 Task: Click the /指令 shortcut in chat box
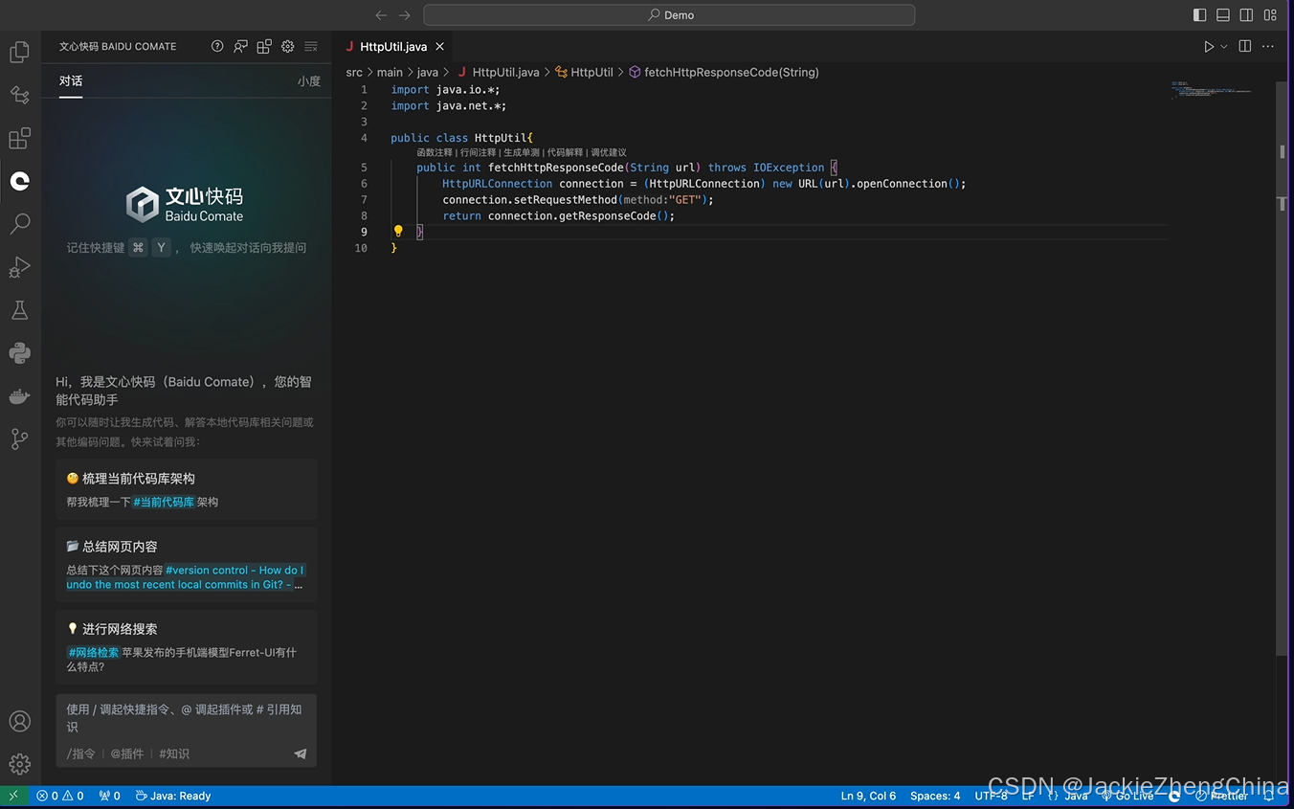point(81,753)
